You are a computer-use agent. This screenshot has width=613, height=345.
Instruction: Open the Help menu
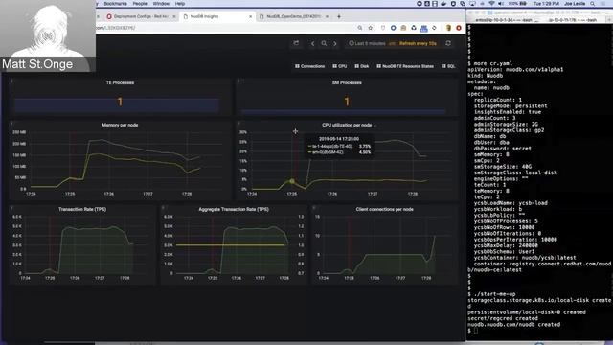tap(180, 4)
